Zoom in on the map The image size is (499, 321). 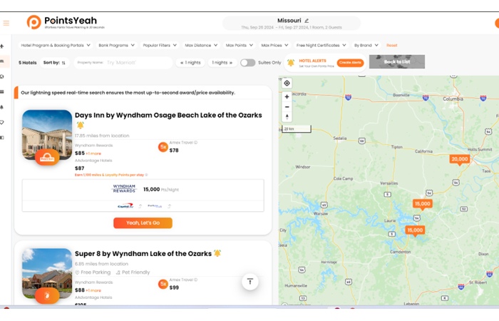287,96
